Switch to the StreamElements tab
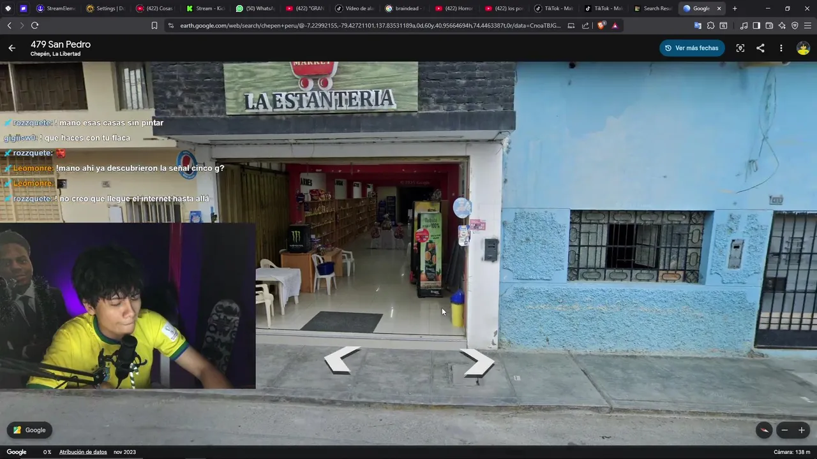 coord(56,8)
